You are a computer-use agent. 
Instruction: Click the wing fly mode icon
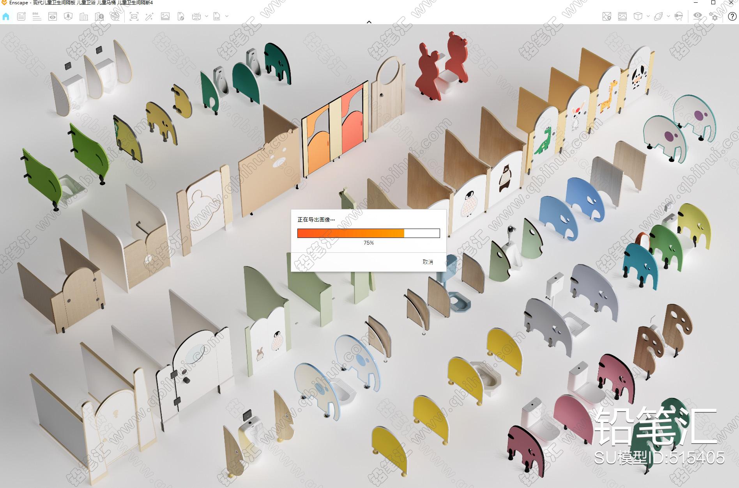coord(658,16)
